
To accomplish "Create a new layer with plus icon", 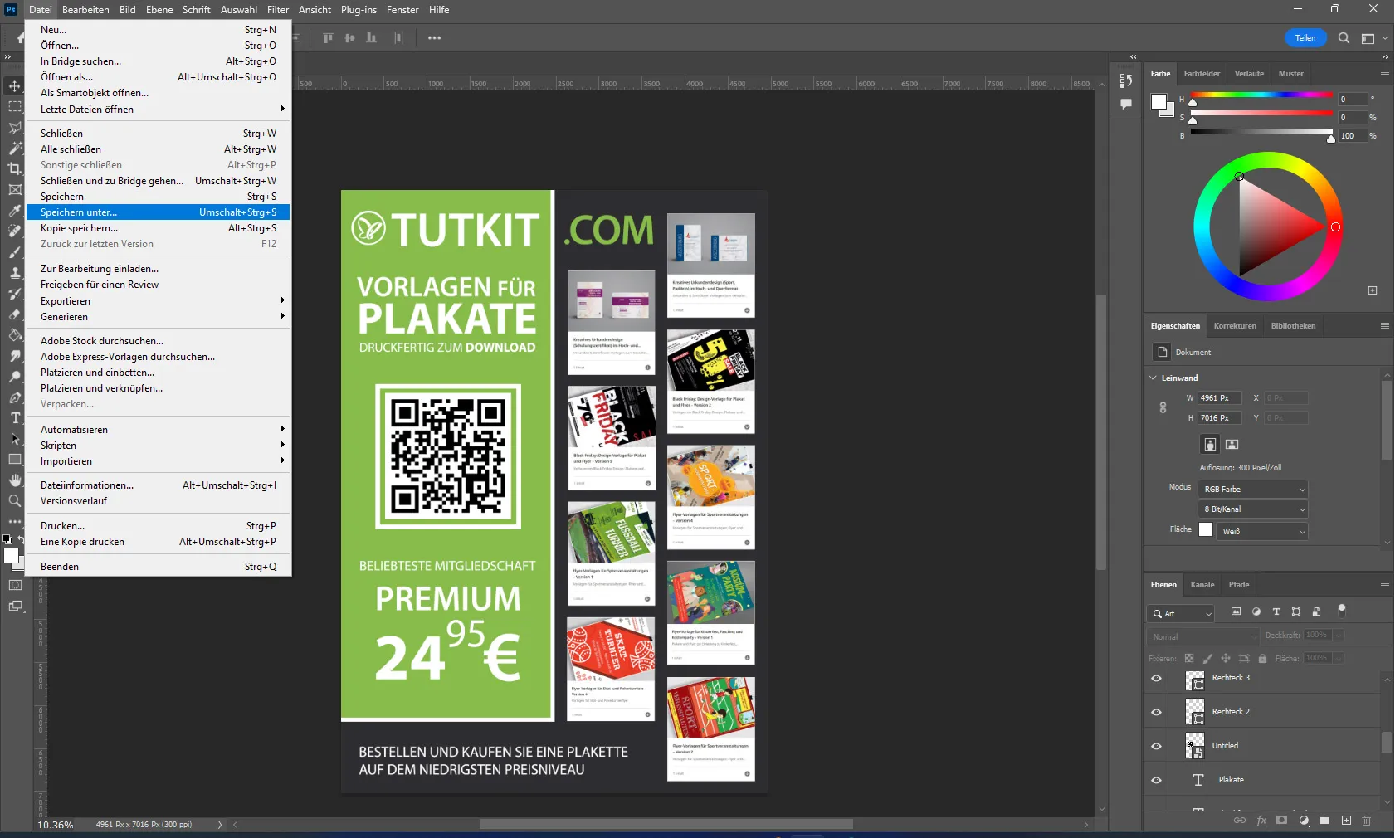I will point(1346,821).
